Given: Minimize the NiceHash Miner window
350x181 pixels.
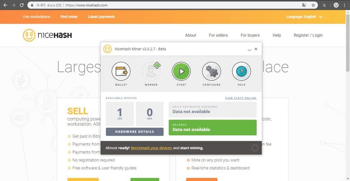Looking at the screenshot, I should click(x=250, y=49).
